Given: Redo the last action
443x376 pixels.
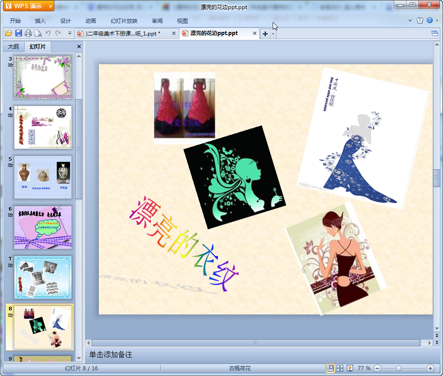Looking at the screenshot, I should (x=58, y=33).
